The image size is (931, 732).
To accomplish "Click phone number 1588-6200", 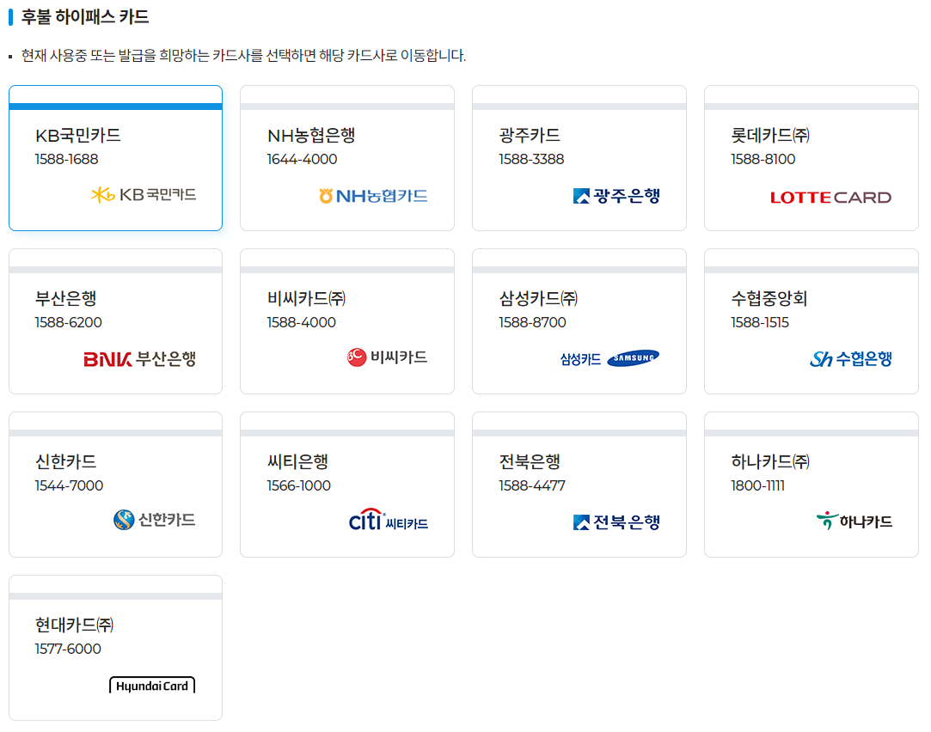I will [x=68, y=322].
